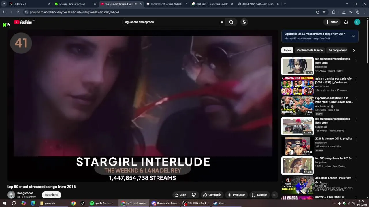This screenshot has height=207, width=369.
Task: Clear the YouTube search field with the X
Action: click(222, 22)
